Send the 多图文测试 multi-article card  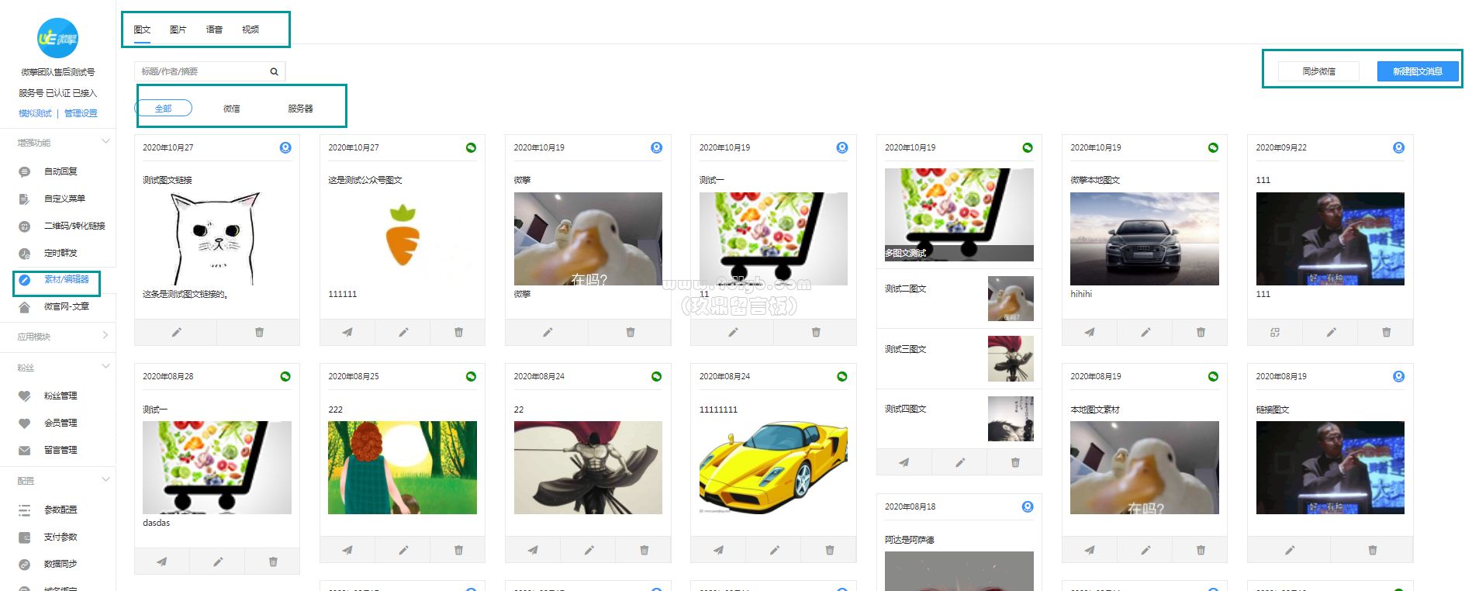(x=904, y=463)
